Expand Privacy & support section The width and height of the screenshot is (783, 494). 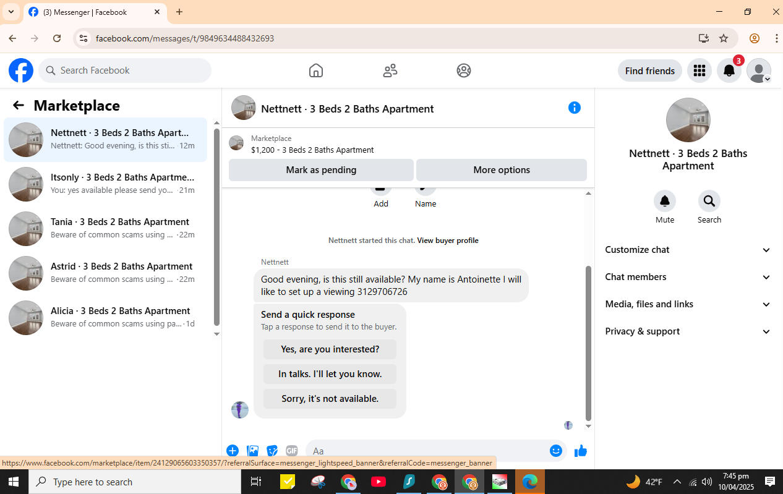[688, 331]
